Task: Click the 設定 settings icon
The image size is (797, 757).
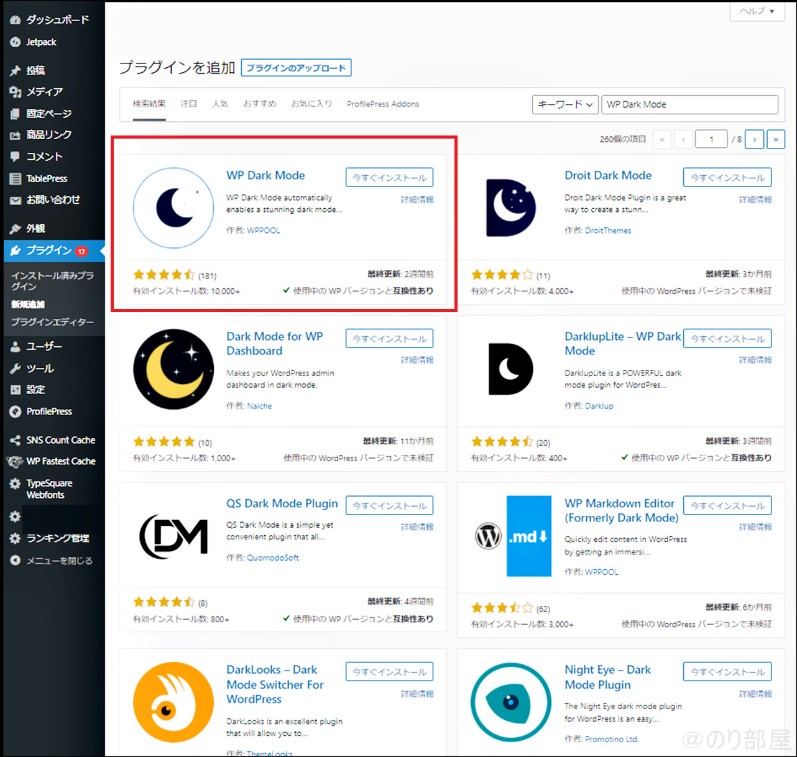Action: [x=16, y=390]
